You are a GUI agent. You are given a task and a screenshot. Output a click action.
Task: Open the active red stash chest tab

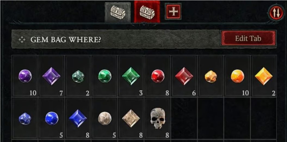pyautogui.click(x=147, y=12)
